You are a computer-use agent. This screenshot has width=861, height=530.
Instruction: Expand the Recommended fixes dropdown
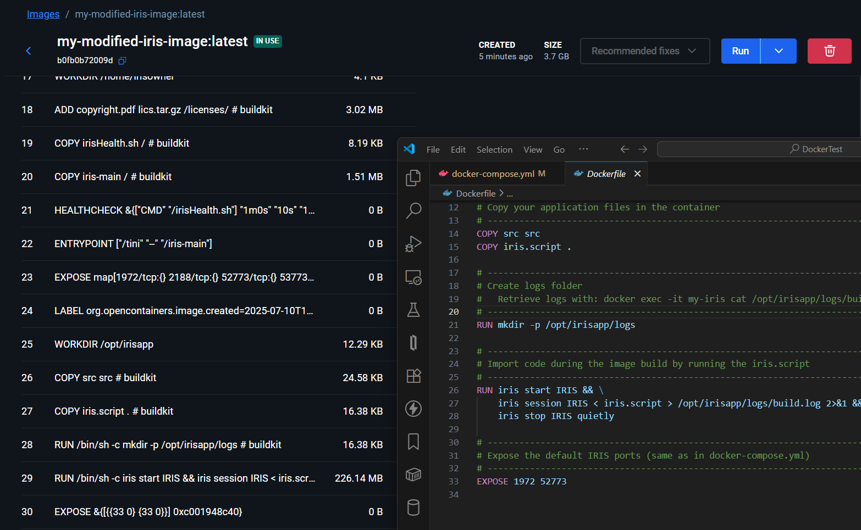(644, 51)
